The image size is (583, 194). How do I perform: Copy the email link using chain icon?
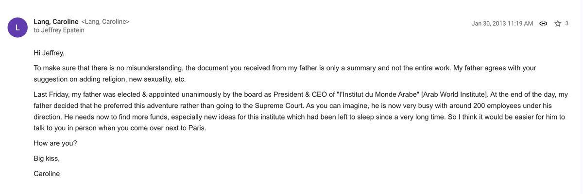click(543, 24)
